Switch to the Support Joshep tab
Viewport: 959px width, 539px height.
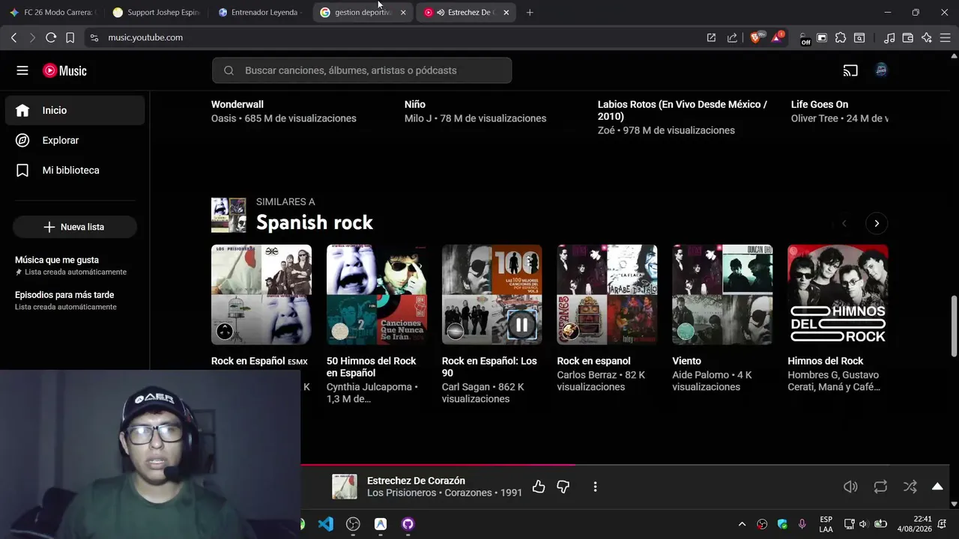[x=156, y=13]
